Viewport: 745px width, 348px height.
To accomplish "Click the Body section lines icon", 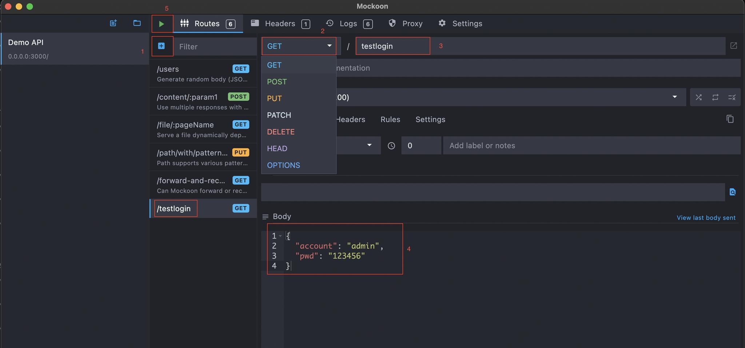I will pos(265,217).
